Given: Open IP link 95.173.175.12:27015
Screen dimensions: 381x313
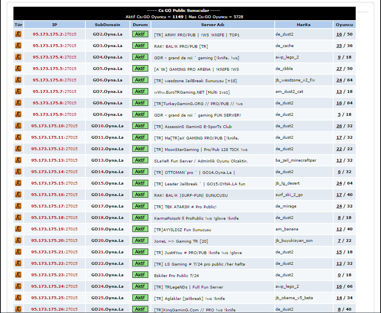Looking at the screenshot, I should pyautogui.click(x=55, y=149).
